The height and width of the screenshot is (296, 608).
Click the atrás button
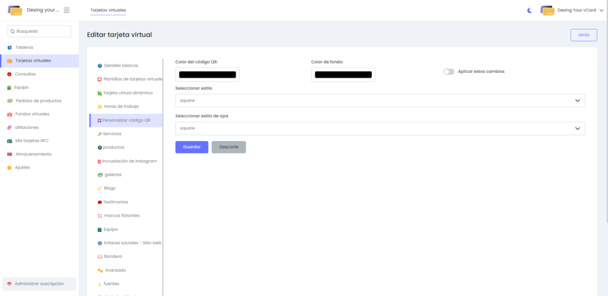pos(583,35)
